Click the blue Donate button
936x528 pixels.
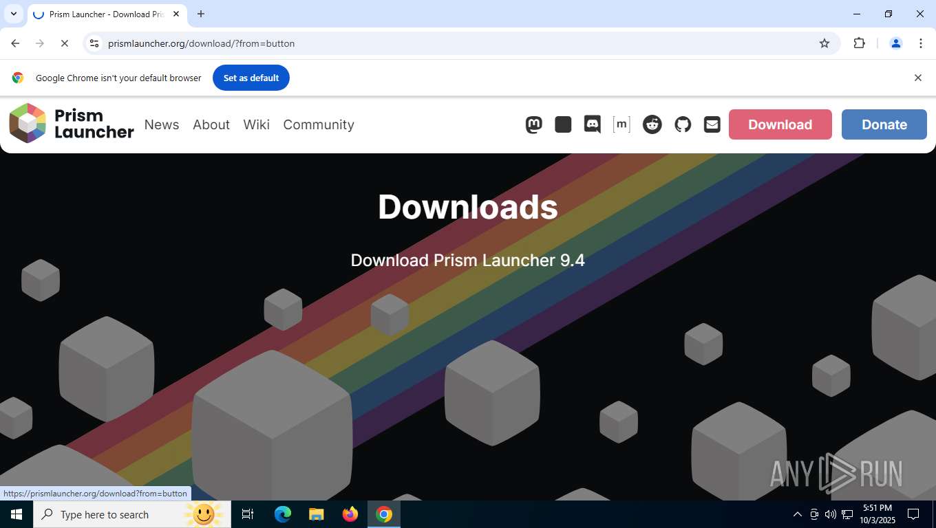[884, 124]
